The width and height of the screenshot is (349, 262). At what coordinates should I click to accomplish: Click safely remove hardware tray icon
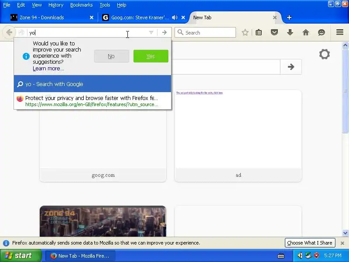(x=308, y=255)
